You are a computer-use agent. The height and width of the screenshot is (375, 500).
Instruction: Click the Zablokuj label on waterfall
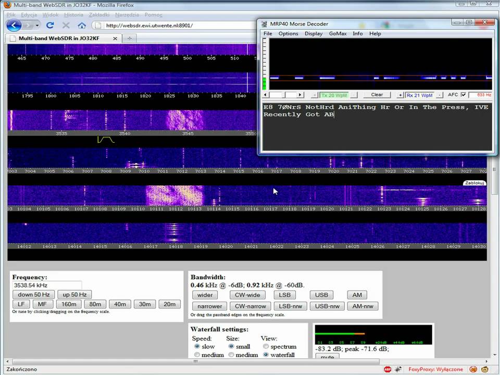[474, 183]
